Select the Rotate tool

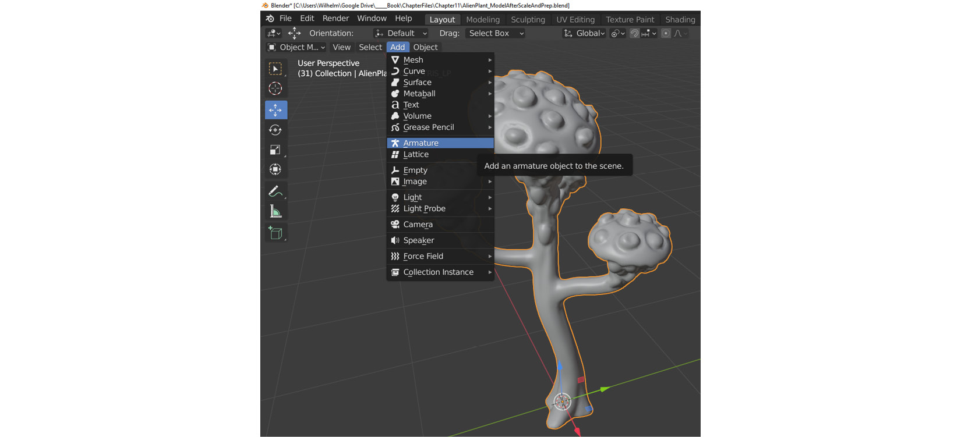click(x=275, y=130)
